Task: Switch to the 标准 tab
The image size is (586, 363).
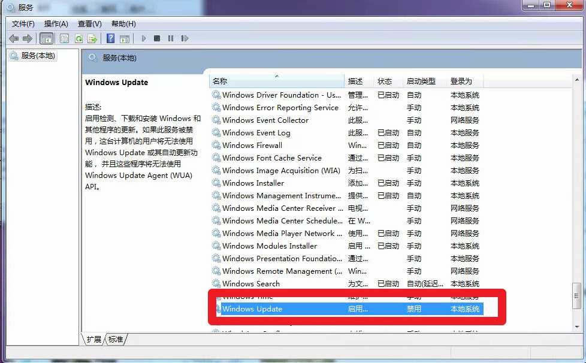Action: (x=116, y=338)
